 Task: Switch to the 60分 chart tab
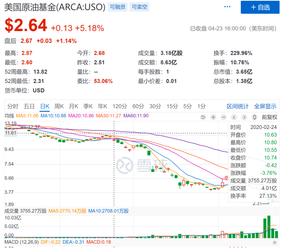tap(138, 106)
